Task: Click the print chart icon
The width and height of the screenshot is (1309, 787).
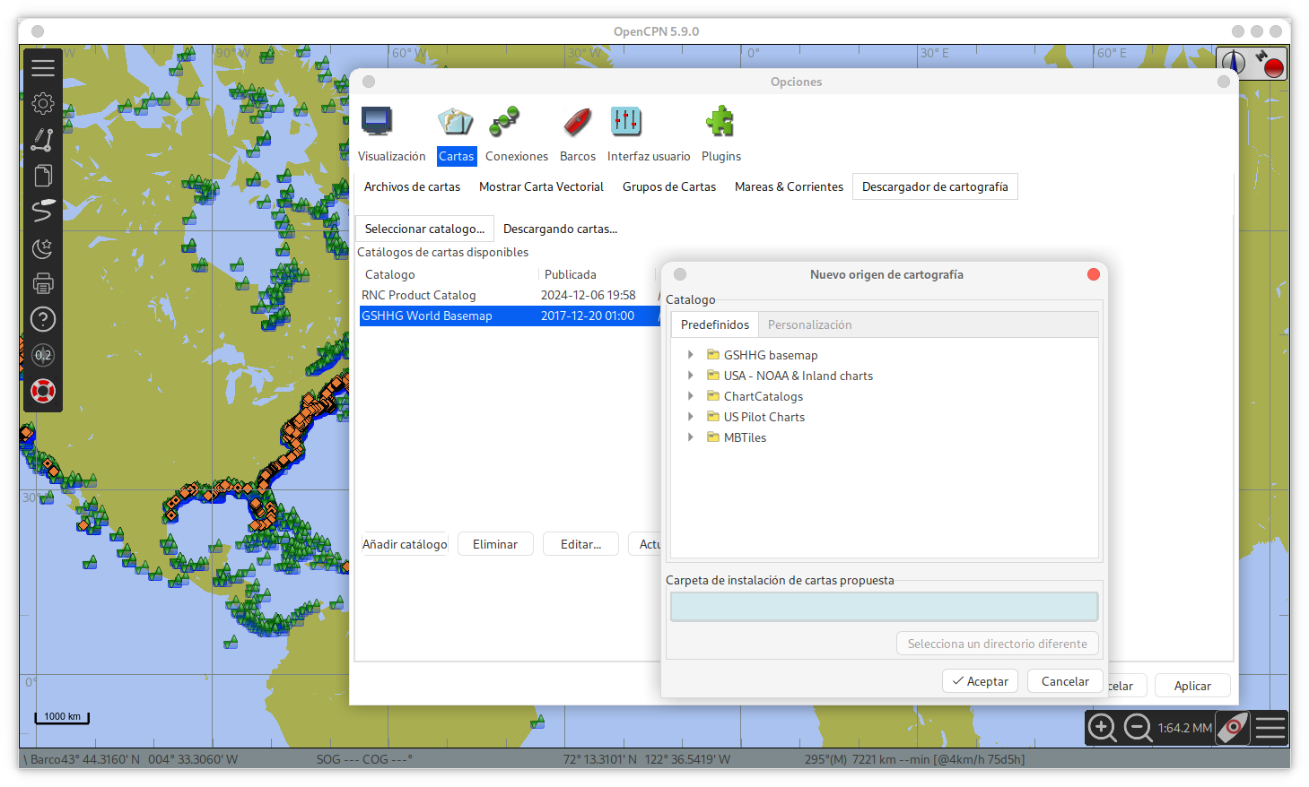Action: [43, 283]
